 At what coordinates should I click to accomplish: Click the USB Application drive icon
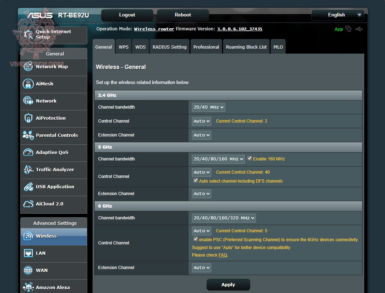(x=28, y=187)
